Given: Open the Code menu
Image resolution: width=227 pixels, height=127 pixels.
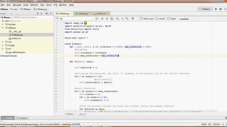Looking at the screenshot, I should click(26, 5).
